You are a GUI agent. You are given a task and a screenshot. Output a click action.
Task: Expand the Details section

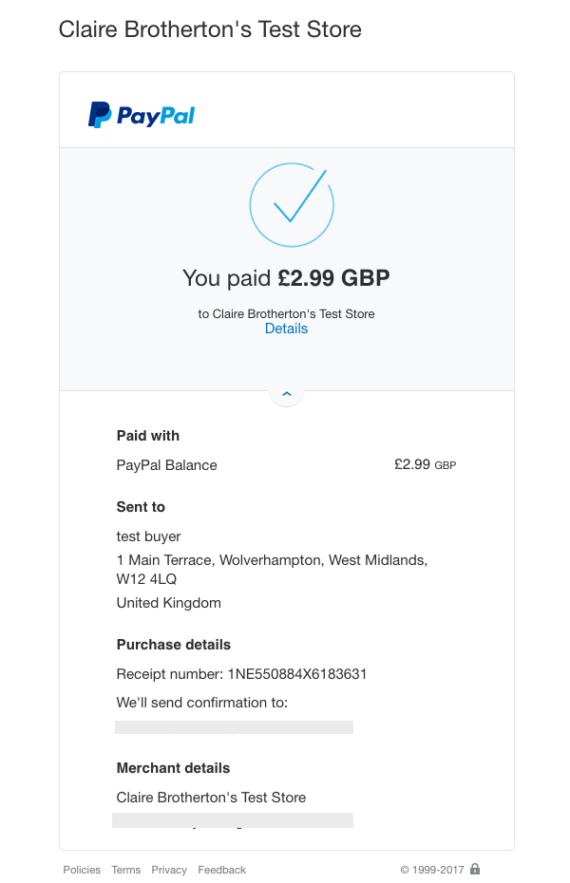(286, 328)
